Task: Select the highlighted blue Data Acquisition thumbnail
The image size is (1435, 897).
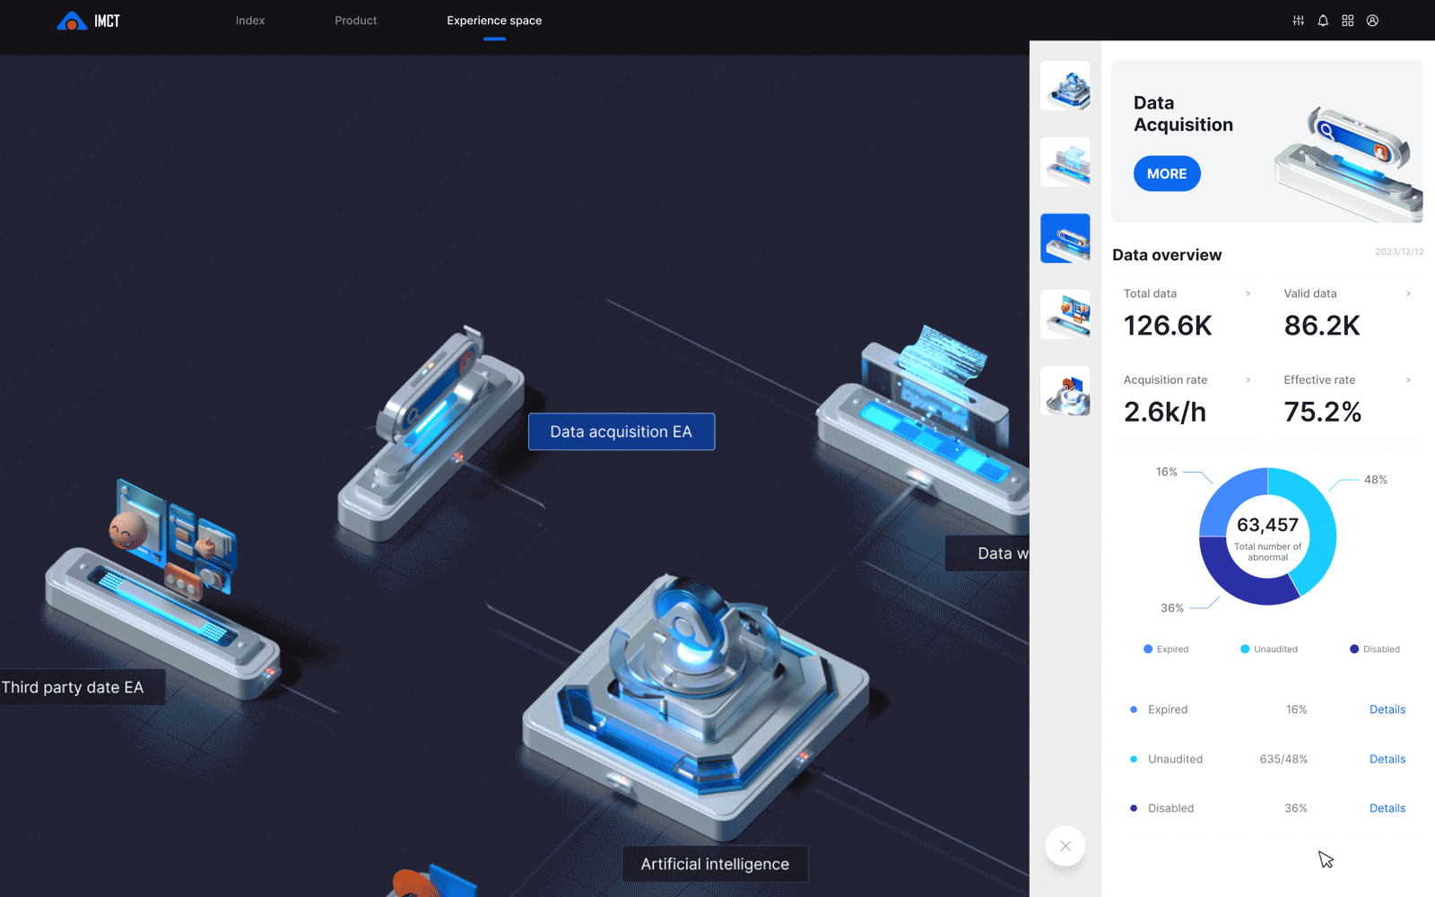Action: (x=1065, y=239)
